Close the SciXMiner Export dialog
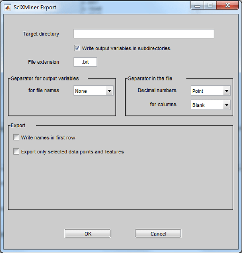The width and height of the screenshot is (242, 253). (x=228, y=5)
